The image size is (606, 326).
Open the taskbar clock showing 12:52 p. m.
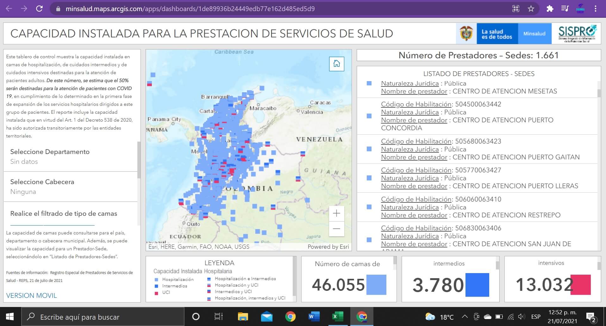562,316
